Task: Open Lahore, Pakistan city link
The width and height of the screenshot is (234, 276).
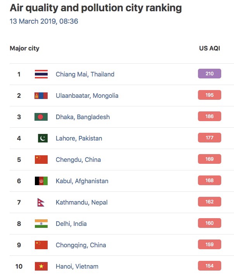Action: (x=79, y=138)
